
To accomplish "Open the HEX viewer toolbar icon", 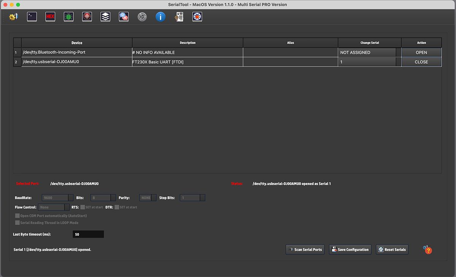I will [x=50, y=17].
